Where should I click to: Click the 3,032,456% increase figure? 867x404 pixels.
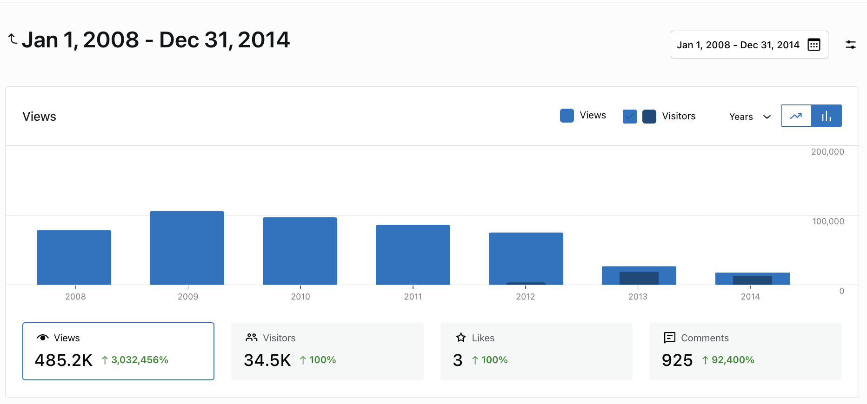[x=140, y=360]
